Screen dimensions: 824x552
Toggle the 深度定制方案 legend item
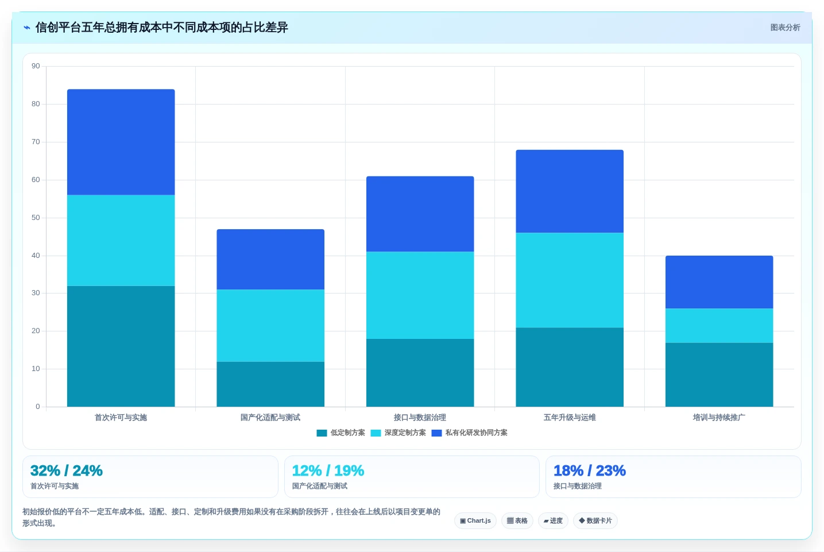click(399, 433)
